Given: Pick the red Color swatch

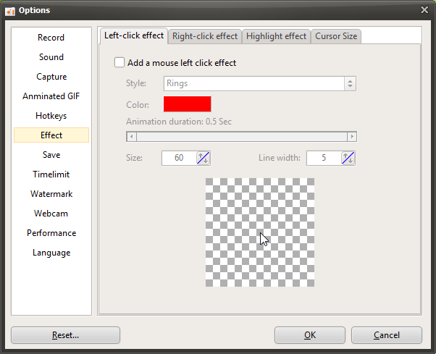Looking at the screenshot, I should coord(187,104).
